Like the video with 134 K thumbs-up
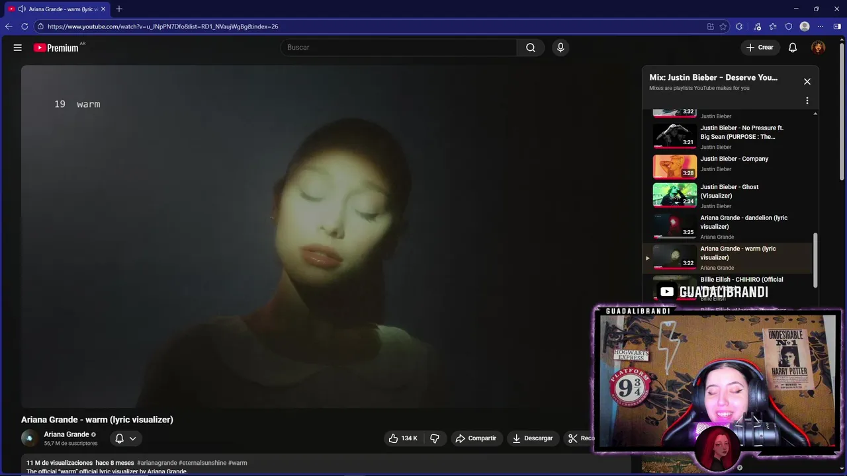Screen dimensions: 847x476 pos(403,438)
